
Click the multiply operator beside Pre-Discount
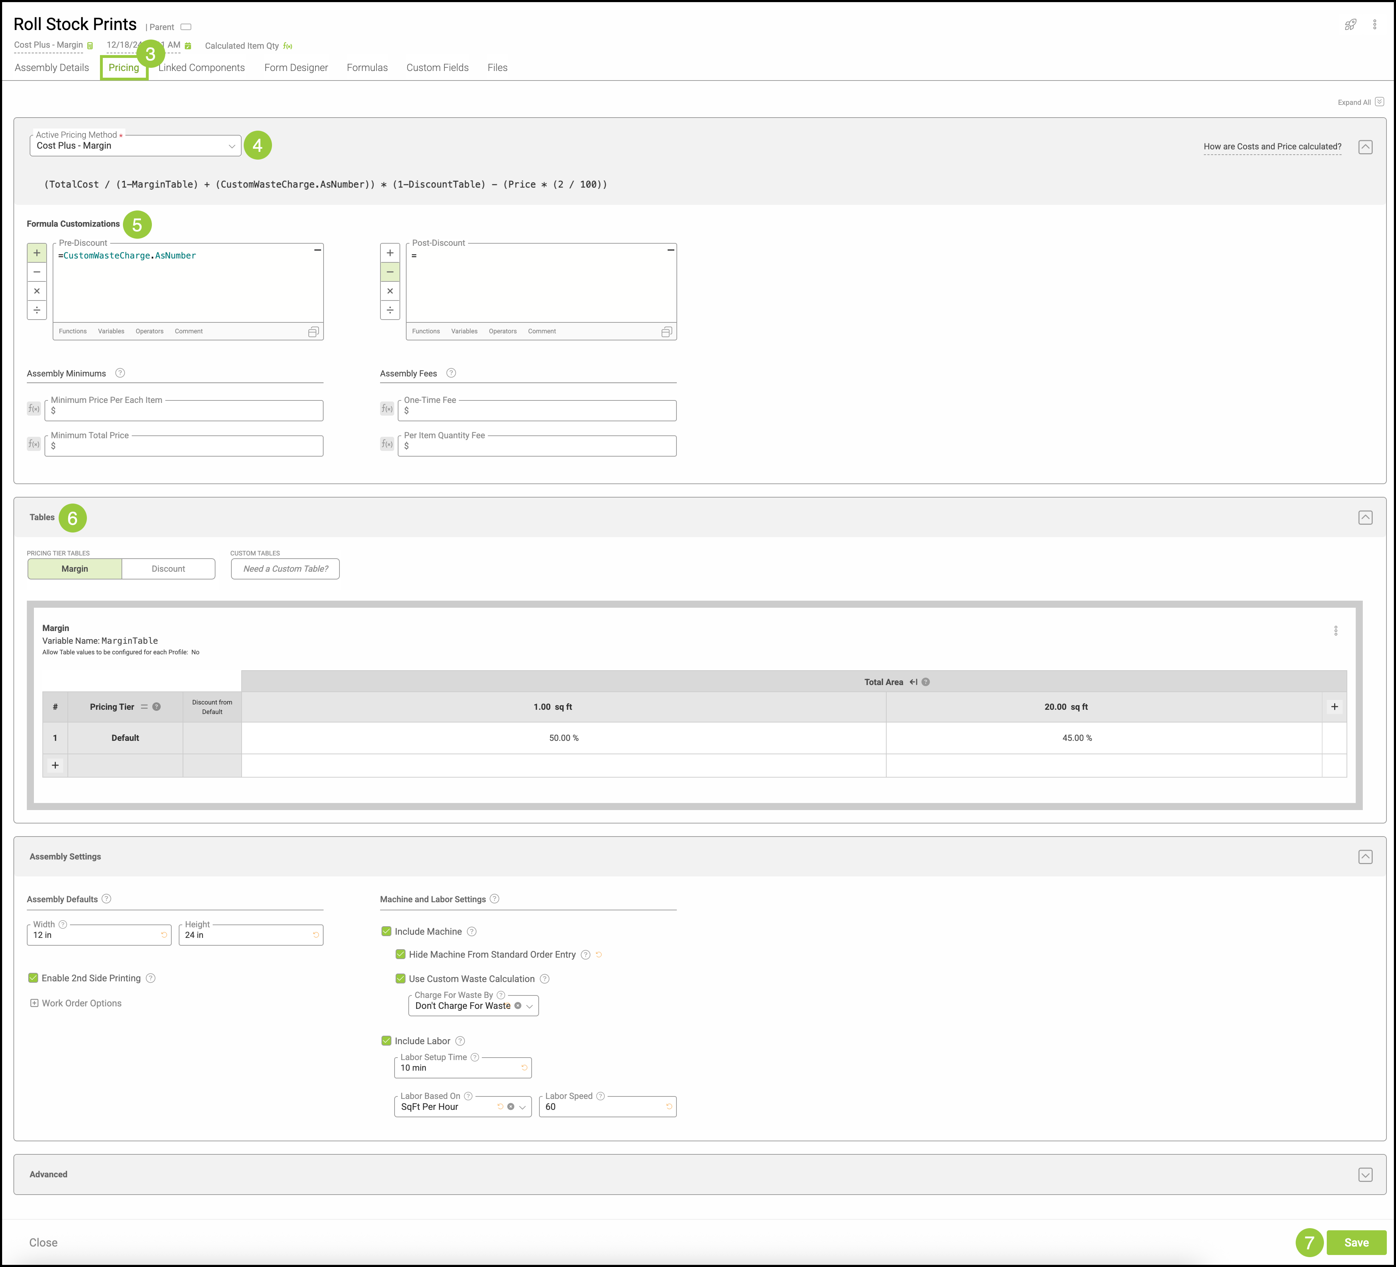(37, 291)
